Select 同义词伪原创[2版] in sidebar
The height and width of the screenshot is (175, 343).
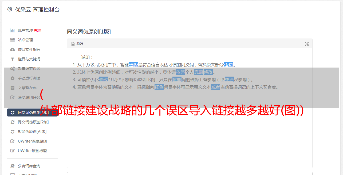[32, 122]
